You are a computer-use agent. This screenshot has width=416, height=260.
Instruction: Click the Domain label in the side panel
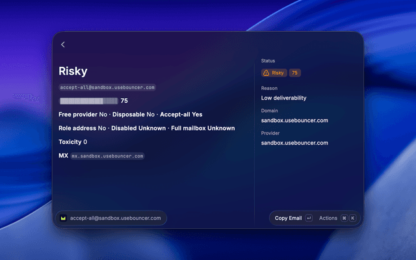[x=269, y=110]
